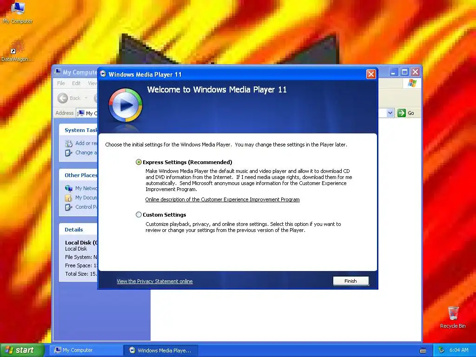Screen dimensions: 476x357
Task: Click the Finish button
Action: 350,281
